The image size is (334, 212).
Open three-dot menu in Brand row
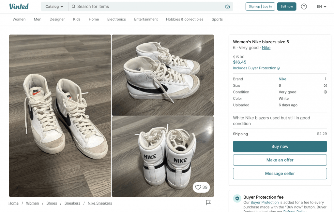(325, 78)
